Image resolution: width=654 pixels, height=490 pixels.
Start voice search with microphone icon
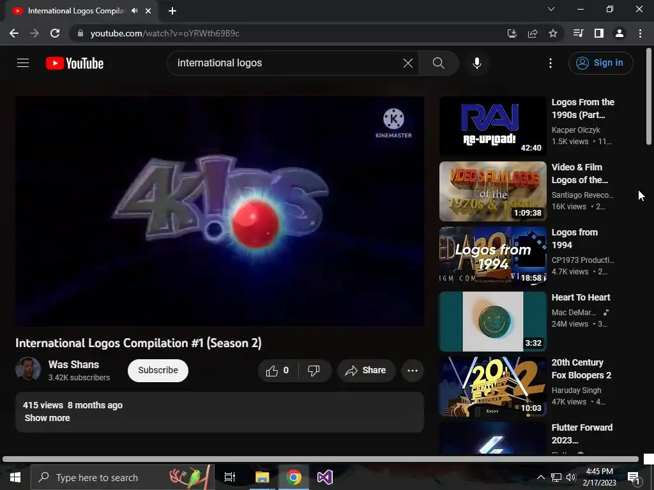coord(476,63)
